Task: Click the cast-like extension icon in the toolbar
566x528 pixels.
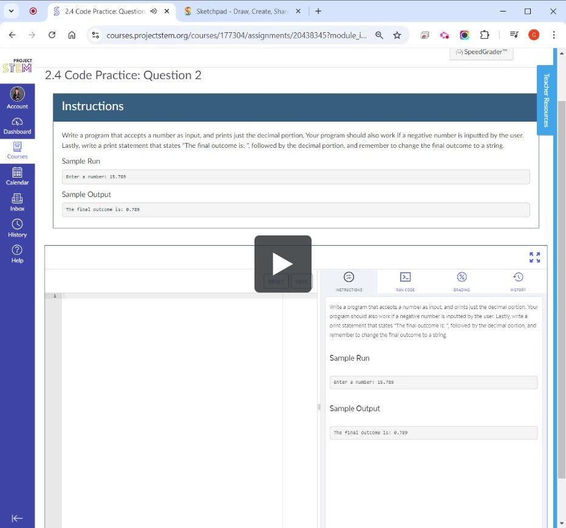Action: pyautogui.click(x=425, y=35)
